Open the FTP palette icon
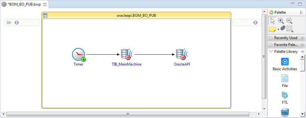 [285, 112]
